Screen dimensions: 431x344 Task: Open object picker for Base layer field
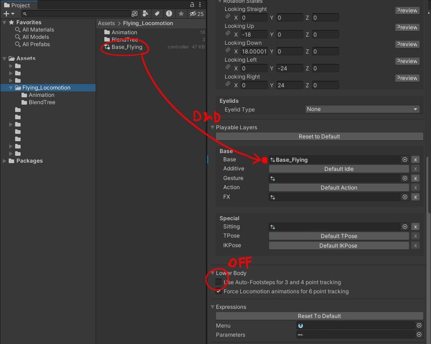coord(404,160)
